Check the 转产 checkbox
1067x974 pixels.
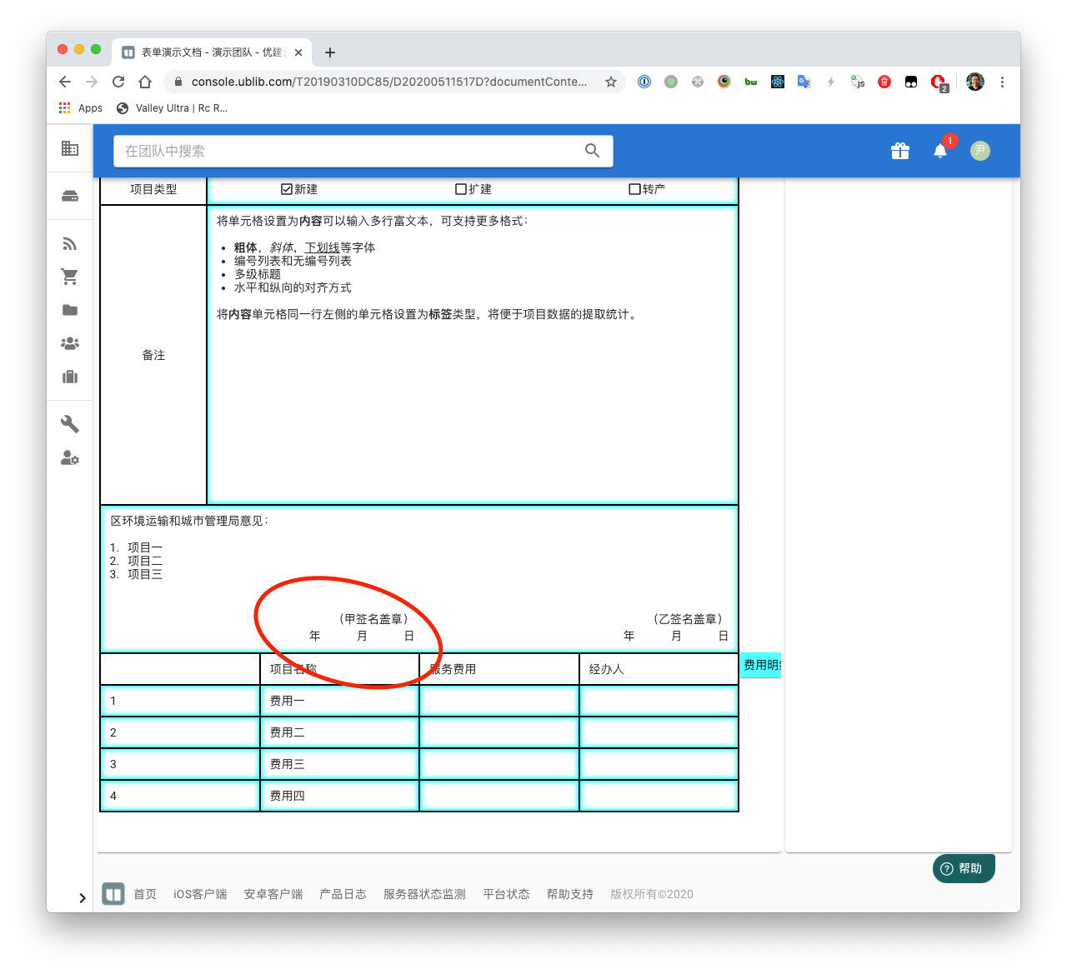[x=634, y=189]
